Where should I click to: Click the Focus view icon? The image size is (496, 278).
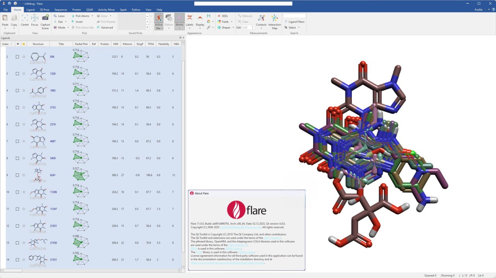(34, 18)
